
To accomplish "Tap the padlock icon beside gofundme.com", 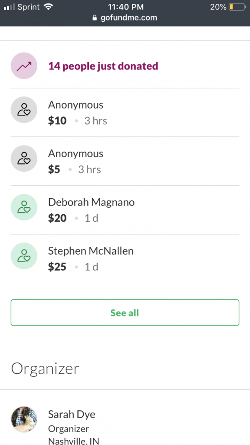I will point(95,17).
